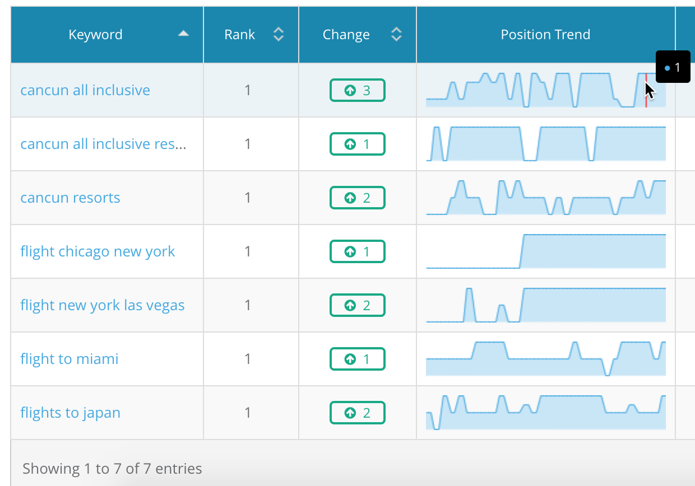
Task: Click trend sparkline for flight chicago new york
Action: 545,251
